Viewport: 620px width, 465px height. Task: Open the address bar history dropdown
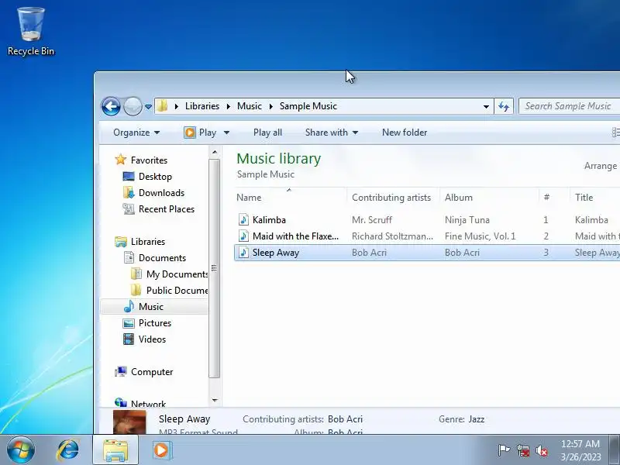coord(486,106)
